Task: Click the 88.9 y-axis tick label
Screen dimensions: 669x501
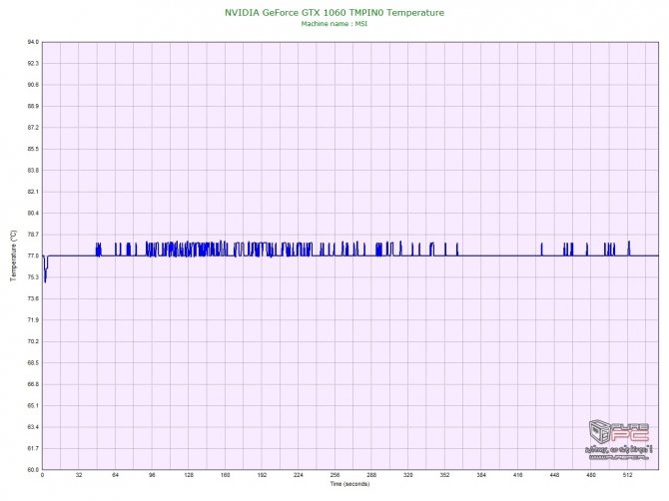Action: click(x=33, y=106)
